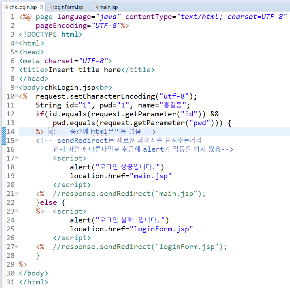
Task: Click the 'Insert title here' text
Action: point(85,70)
